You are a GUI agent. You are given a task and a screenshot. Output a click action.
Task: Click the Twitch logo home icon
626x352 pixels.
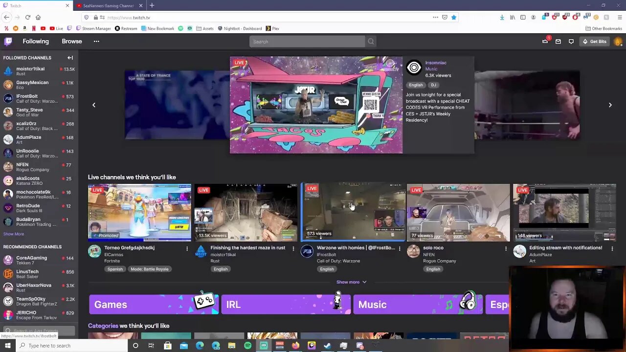tap(8, 42)
